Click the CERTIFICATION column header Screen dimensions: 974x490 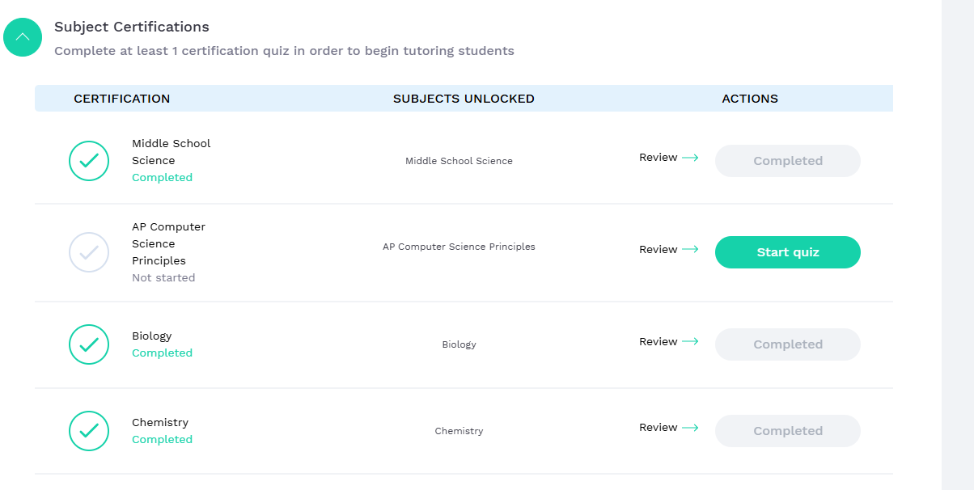coord(122,99)
